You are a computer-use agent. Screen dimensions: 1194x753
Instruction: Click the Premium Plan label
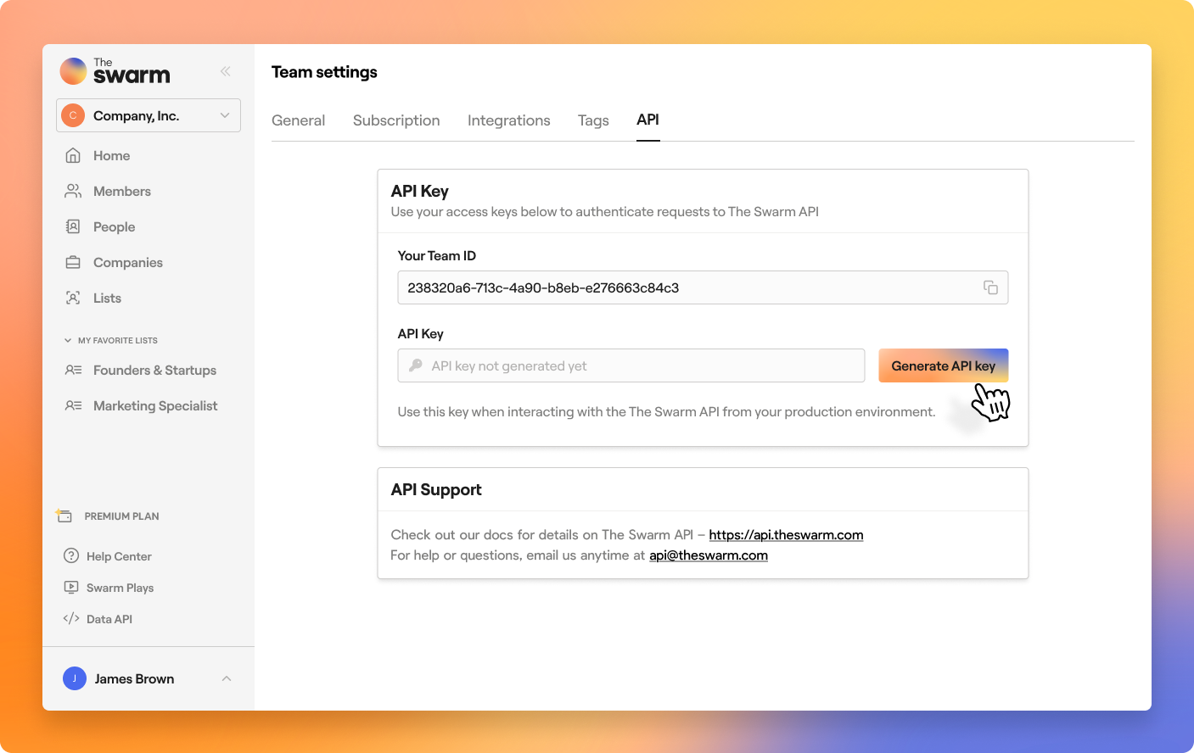(121, 516)
